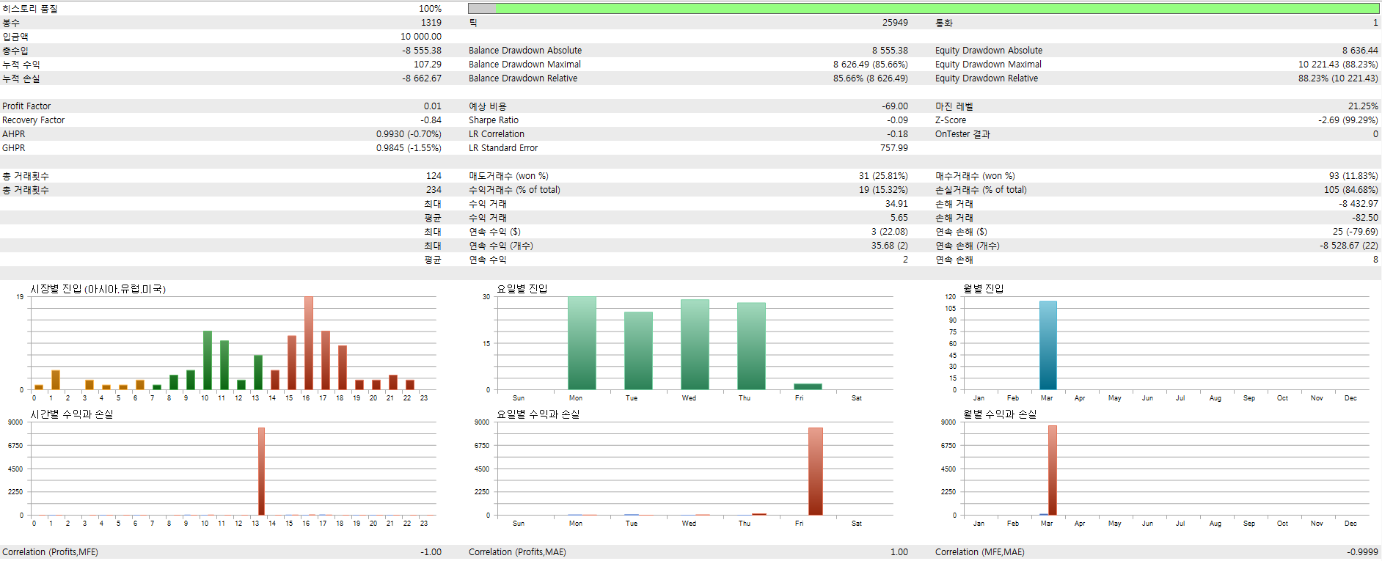The height and width of the screenshot is (561, 1382).
Task: Click the 수익거래수 (% of total) label
Action: (x=514, y=190)
